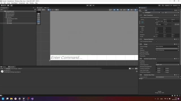
Task: Click the GameObject cube icon in Inspector header
Action: tap(140, 11)
